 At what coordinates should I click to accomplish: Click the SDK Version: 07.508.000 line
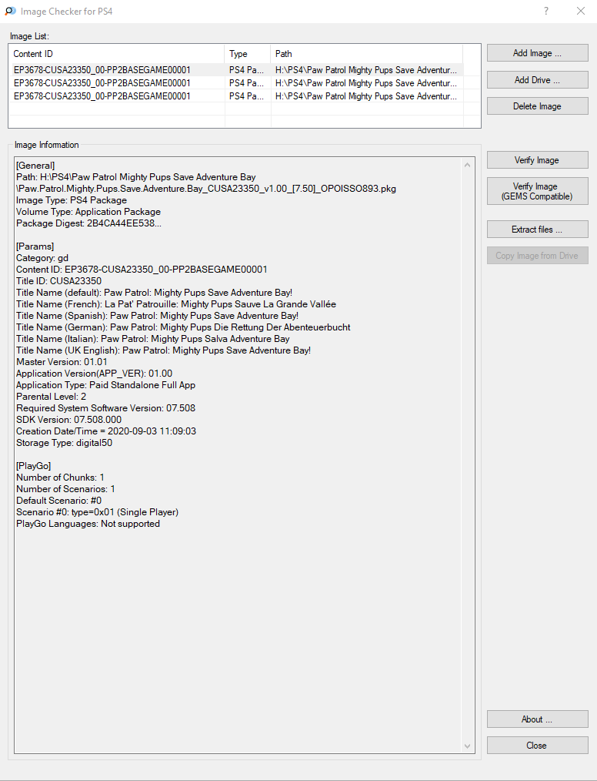pyautogui.click(x=68, y=420)
